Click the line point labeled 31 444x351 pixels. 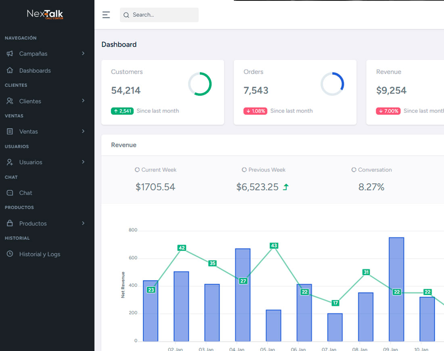[x=366, y=272]
